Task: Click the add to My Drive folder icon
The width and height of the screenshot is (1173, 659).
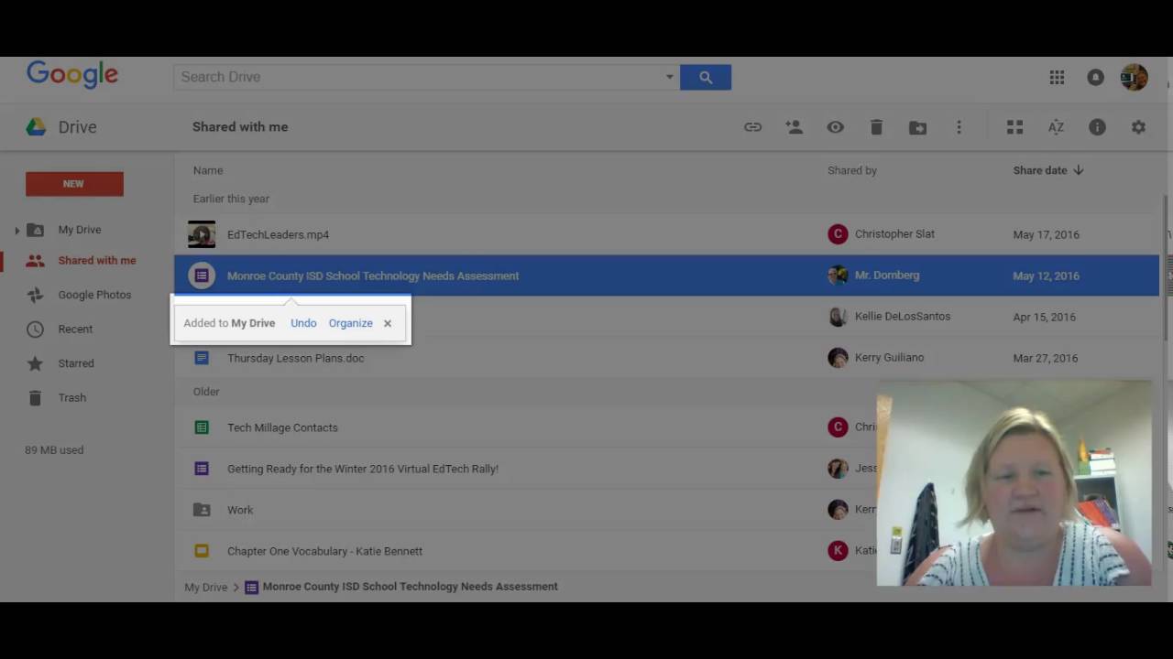Action: pos(917,127)
